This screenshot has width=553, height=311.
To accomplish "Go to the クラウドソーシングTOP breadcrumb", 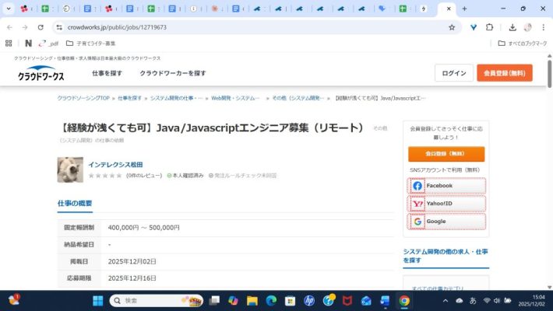I will tap(83, 98).
